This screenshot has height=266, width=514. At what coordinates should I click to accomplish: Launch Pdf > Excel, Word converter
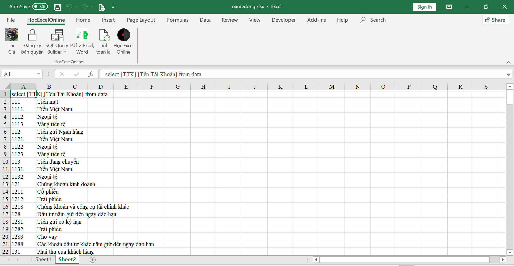tap(82, 35)
